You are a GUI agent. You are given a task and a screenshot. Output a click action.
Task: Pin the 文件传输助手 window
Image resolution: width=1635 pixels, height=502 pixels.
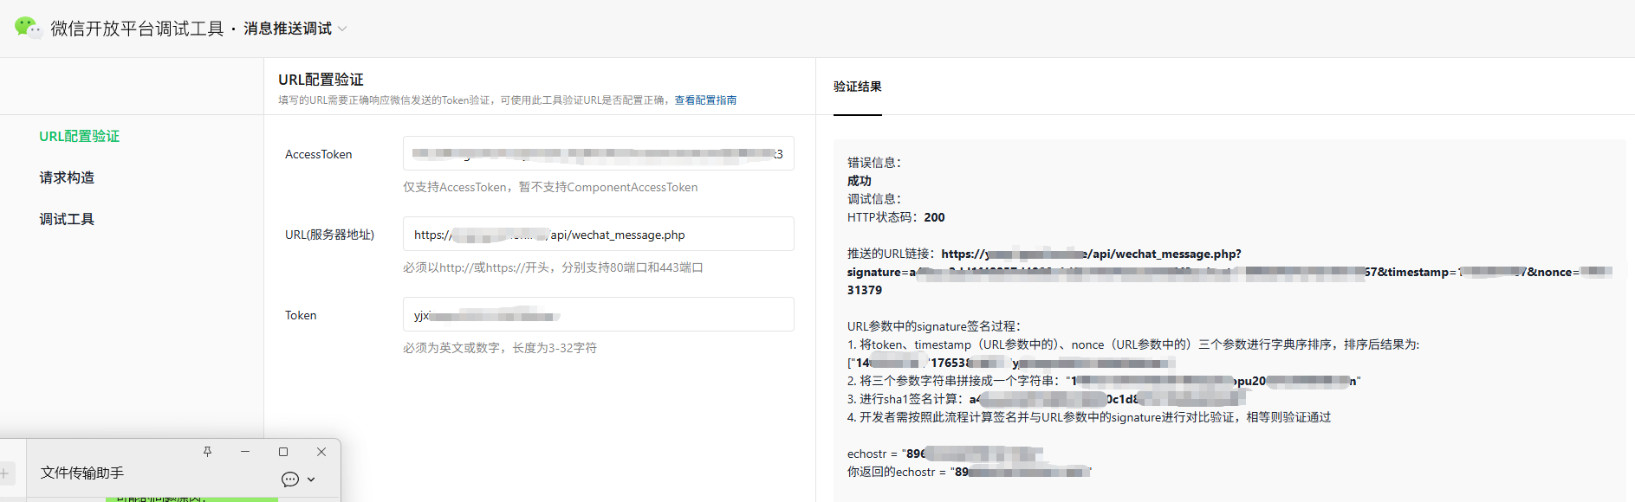pos(207,452)
